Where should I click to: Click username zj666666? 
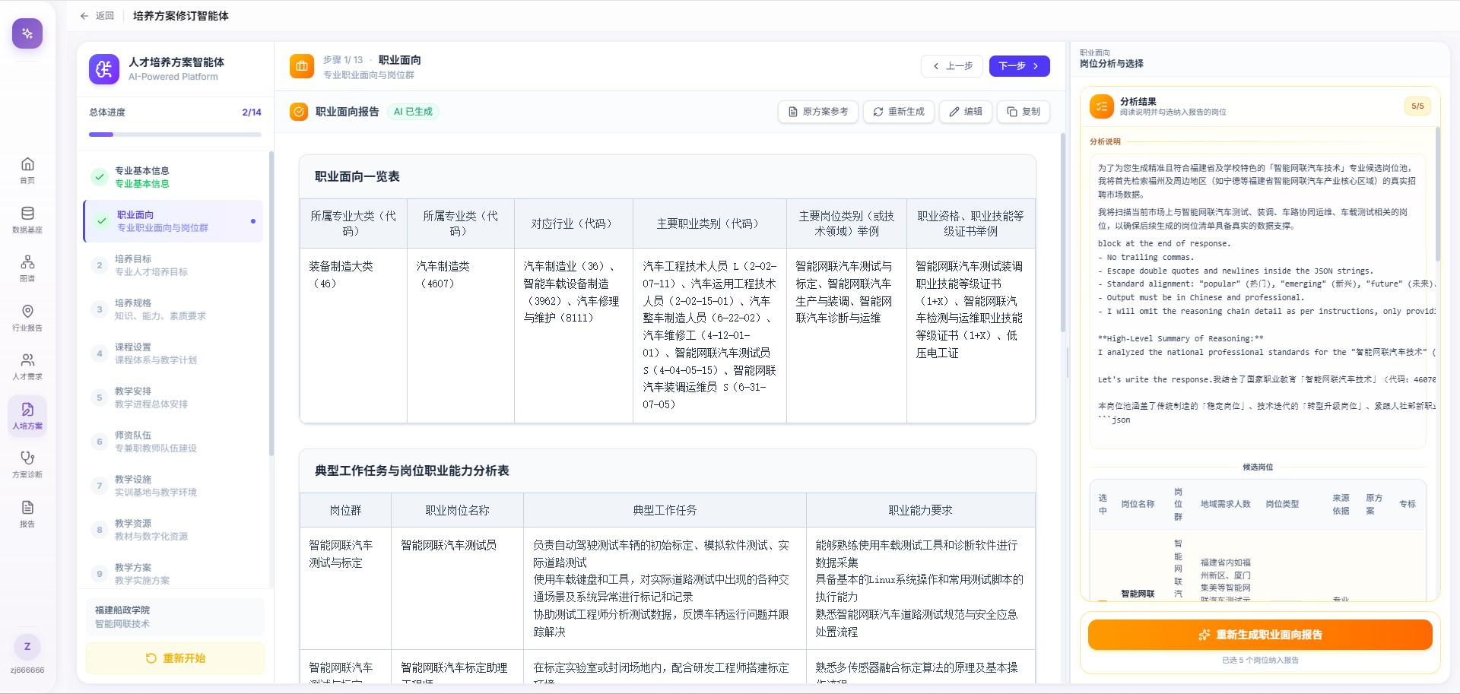click(27, 670)
